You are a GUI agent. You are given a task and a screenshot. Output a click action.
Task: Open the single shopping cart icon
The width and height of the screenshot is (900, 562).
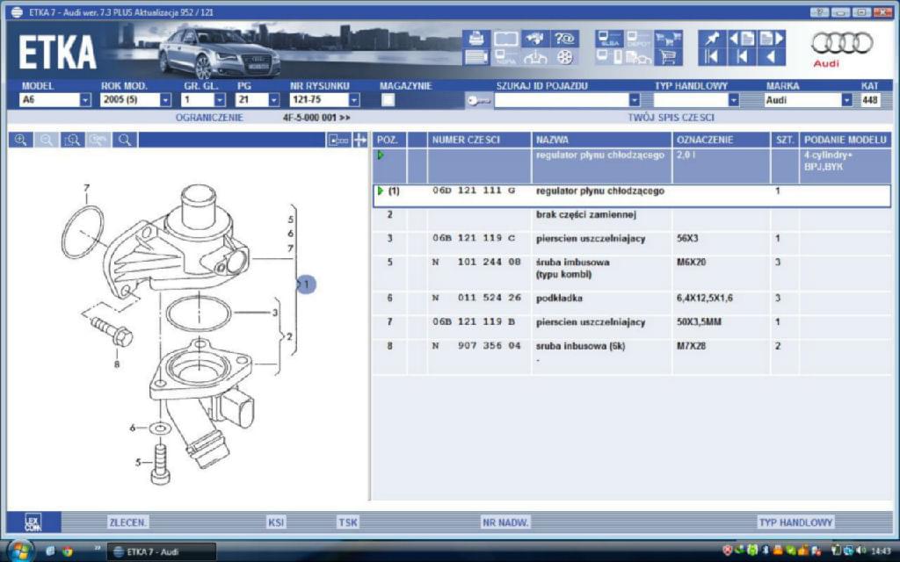(668, 57)
